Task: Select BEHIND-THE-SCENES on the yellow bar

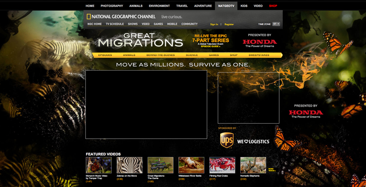Action: (160, 55)
